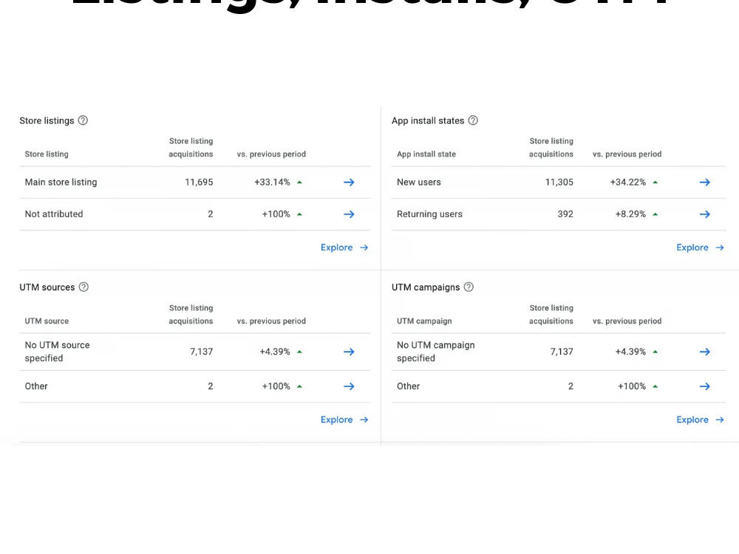739x554 pixels.
Task: Select the Returning users row label
Action: pyautogui.click(x=429, y=214)
